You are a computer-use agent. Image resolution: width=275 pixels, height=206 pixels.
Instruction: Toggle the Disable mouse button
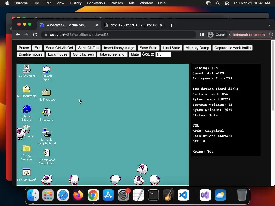(x=31, y=54)
